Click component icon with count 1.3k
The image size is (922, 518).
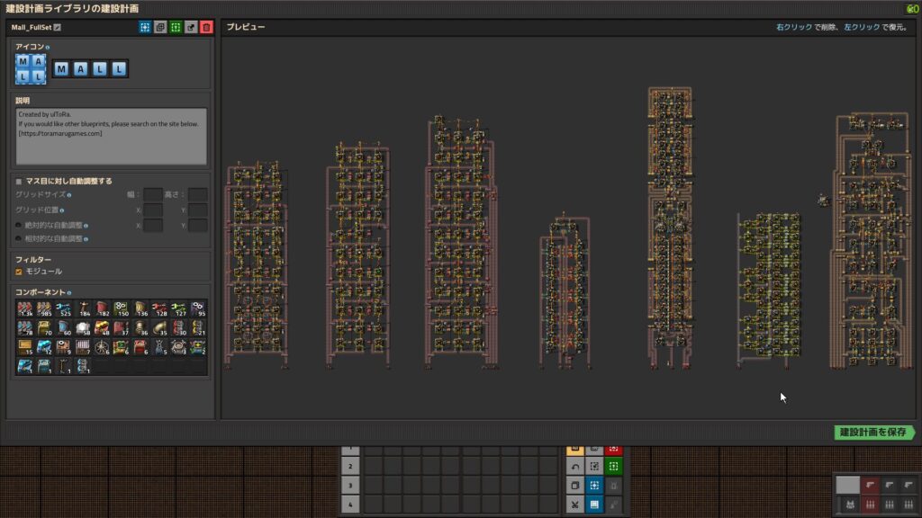pyautogui.click(x=24, y=308)
